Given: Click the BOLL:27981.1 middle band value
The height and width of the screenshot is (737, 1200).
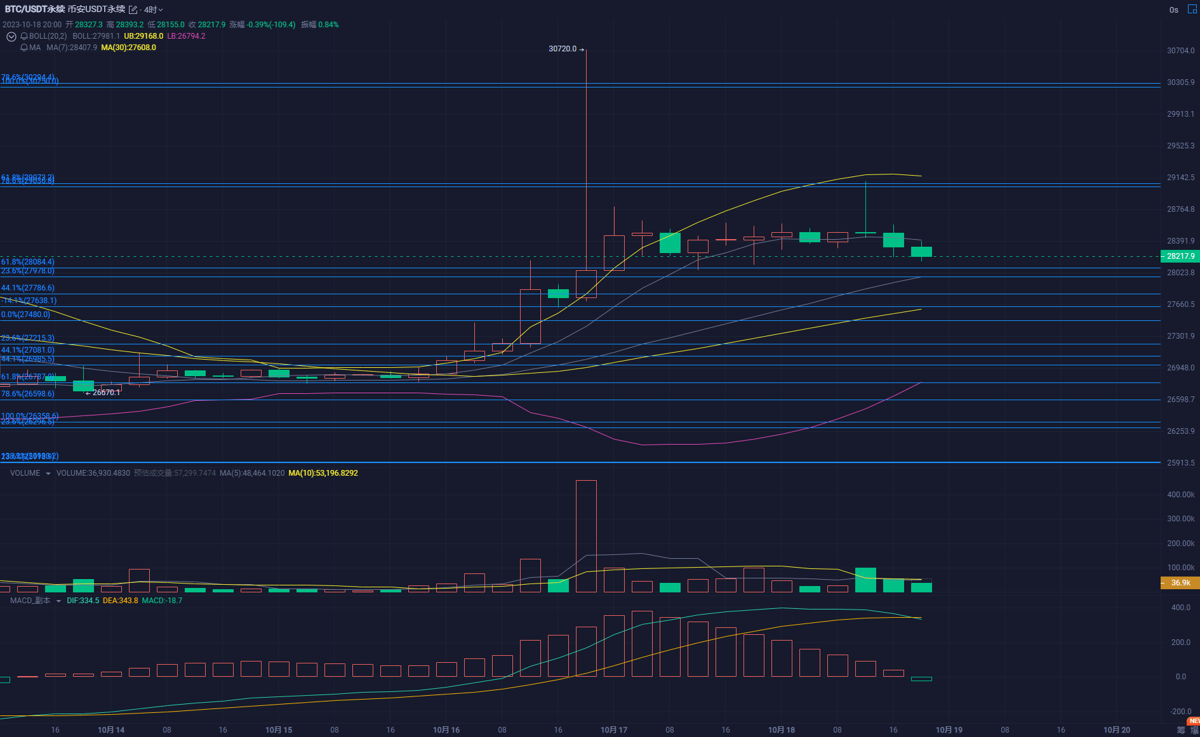Looking at the screenshot, I should click(96, 36).
